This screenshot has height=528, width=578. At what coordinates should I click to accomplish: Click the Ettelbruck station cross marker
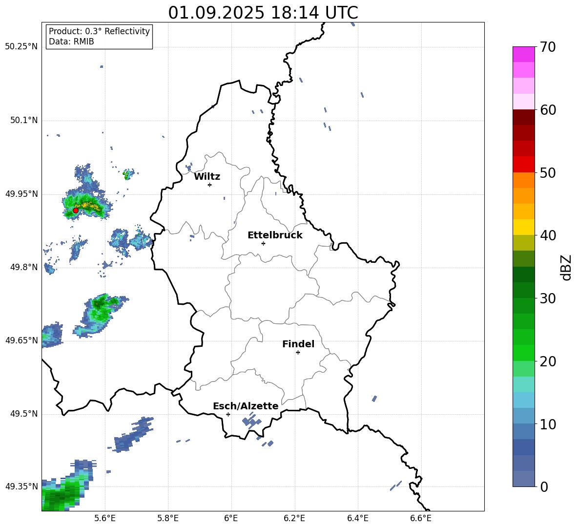pyautogui.click(x=263, y=243)
